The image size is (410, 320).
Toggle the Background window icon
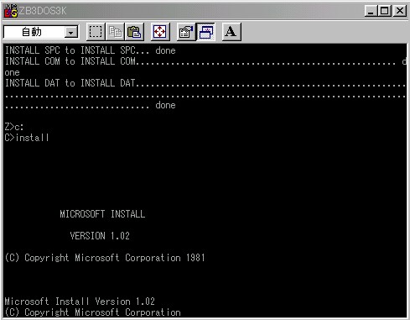point(205,32)
